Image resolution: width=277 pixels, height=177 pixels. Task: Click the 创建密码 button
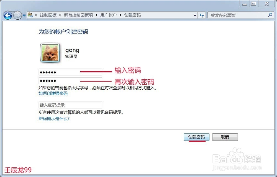(x=196, y=137)
